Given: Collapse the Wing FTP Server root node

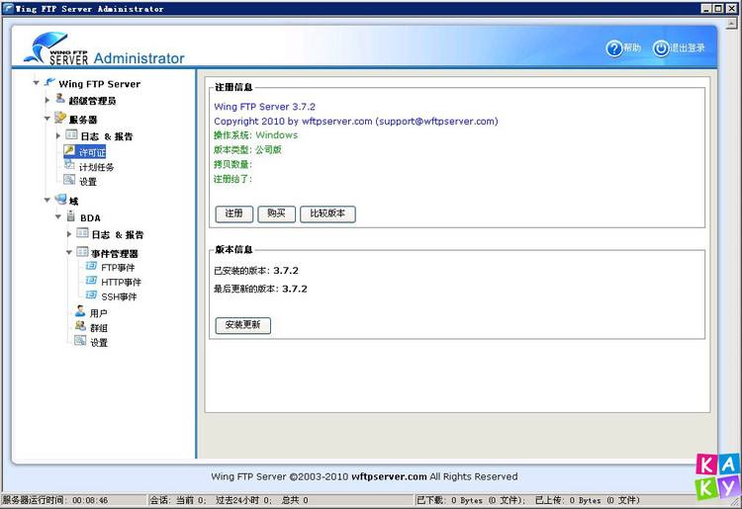Looking at the screenshot, I should pyautogui.click(x=36, y=83).
